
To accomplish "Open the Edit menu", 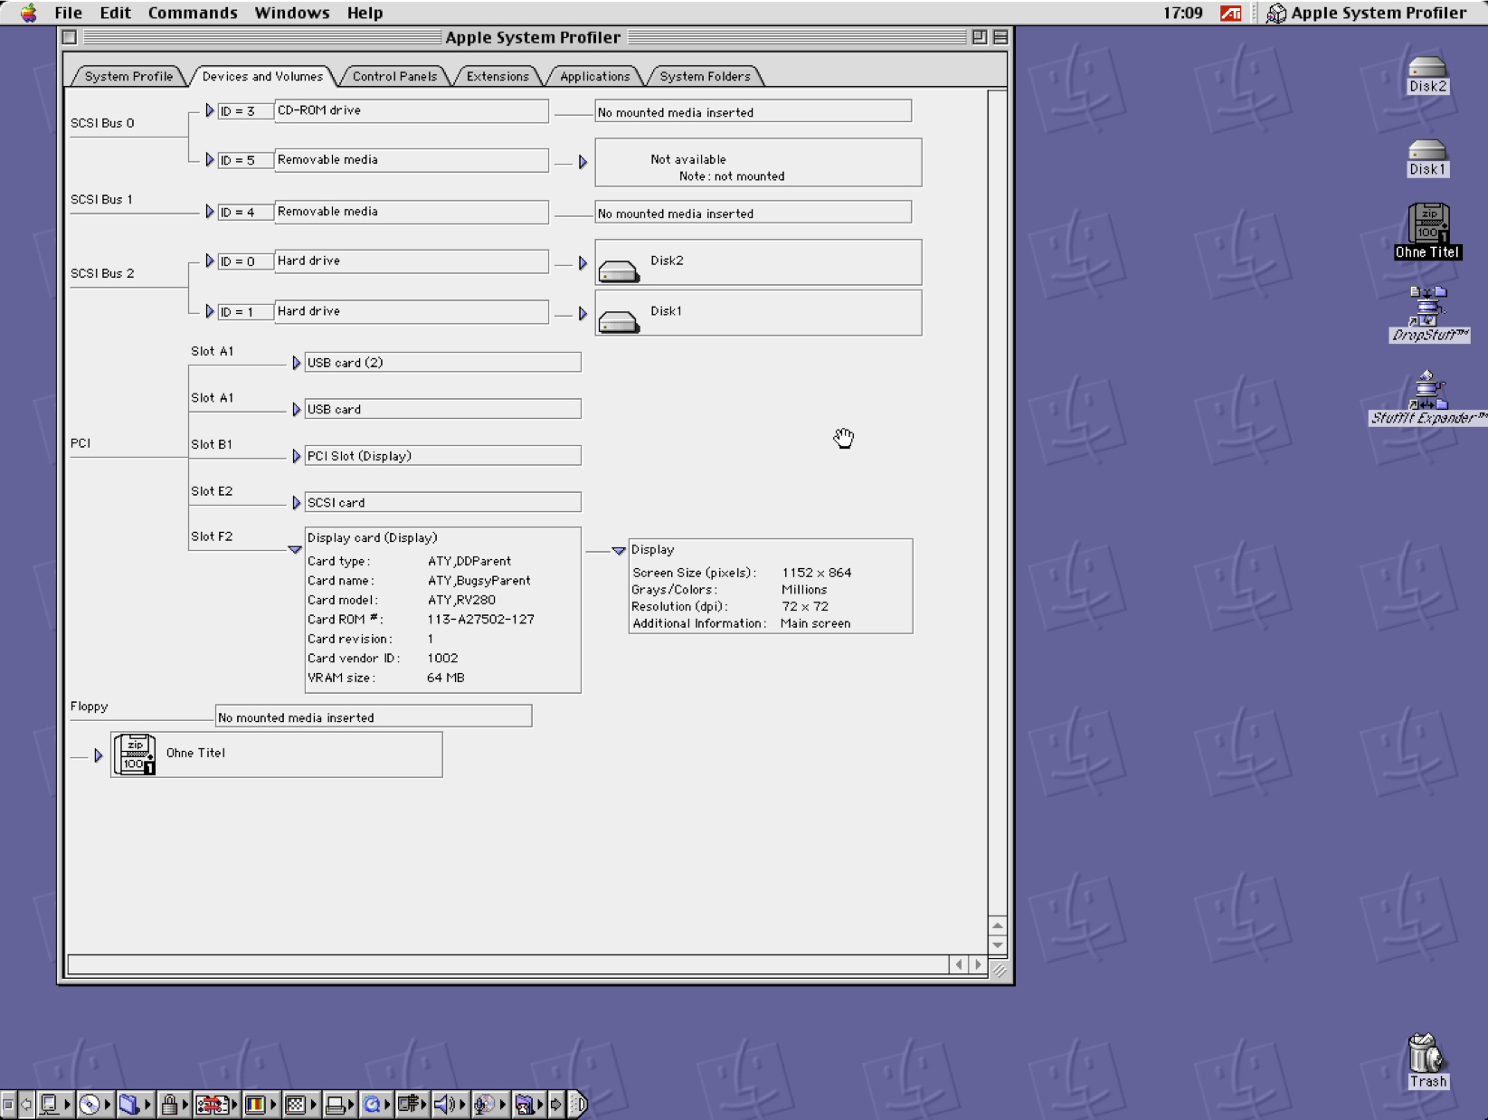I will pyautogui.click(x=115, y=13).
